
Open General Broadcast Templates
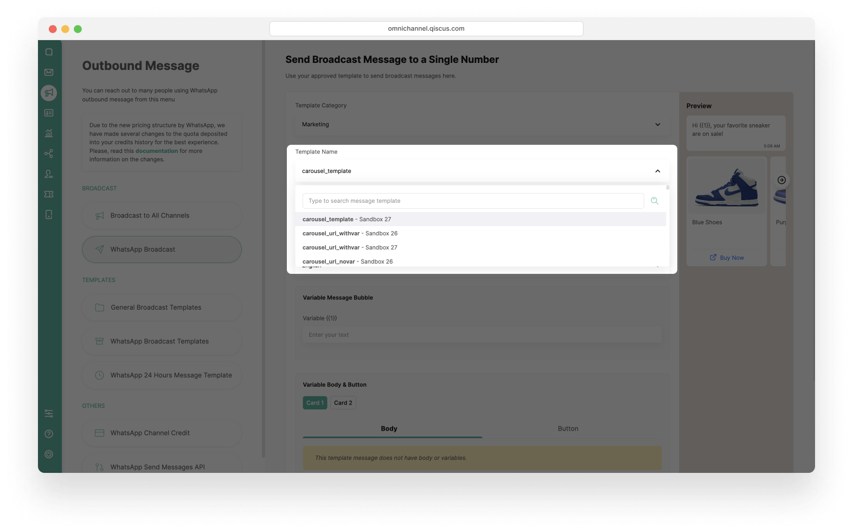[x=162, y=307]
